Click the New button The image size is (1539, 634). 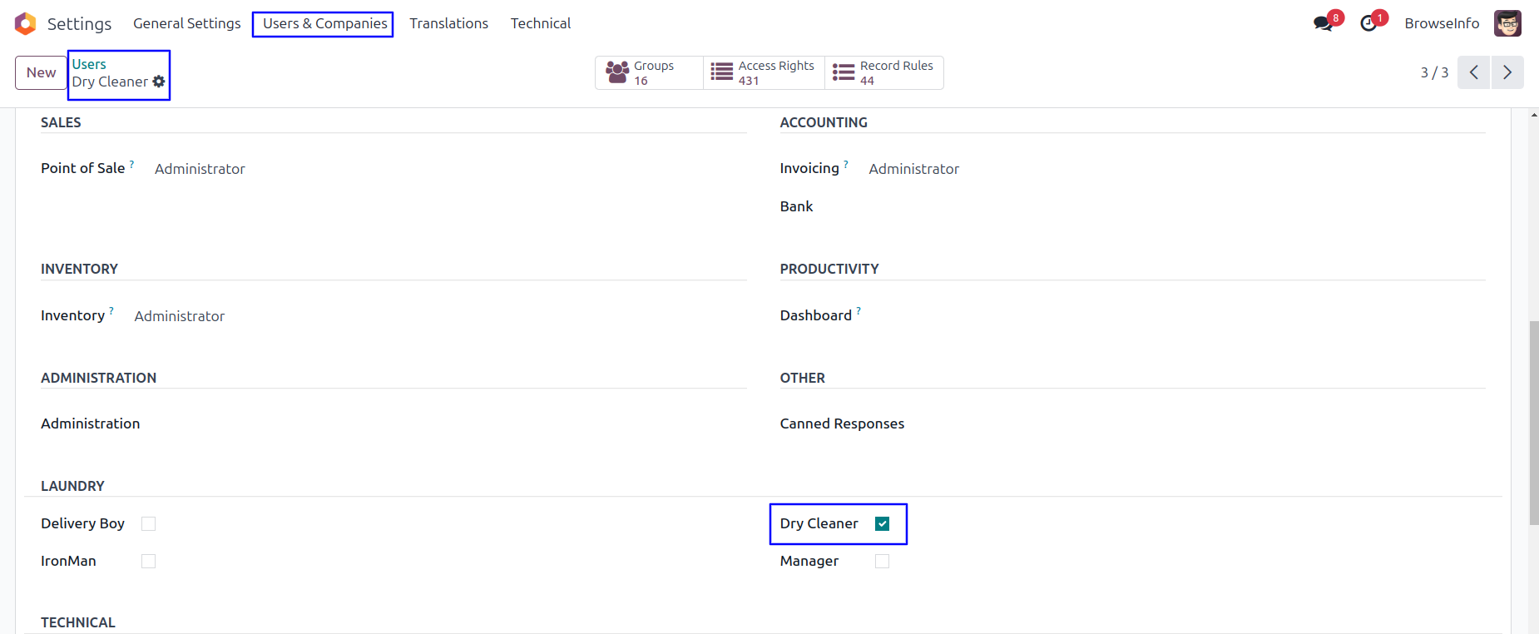pos(41,72)
